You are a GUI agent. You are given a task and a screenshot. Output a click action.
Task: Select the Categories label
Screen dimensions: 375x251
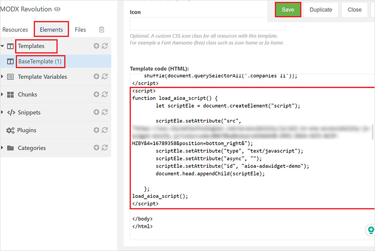(32, 148)
